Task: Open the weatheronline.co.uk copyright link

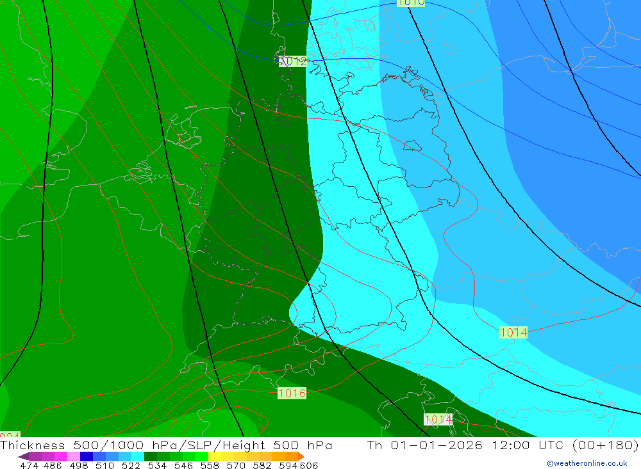Action: pyautogui.click(x=587, y=463)
